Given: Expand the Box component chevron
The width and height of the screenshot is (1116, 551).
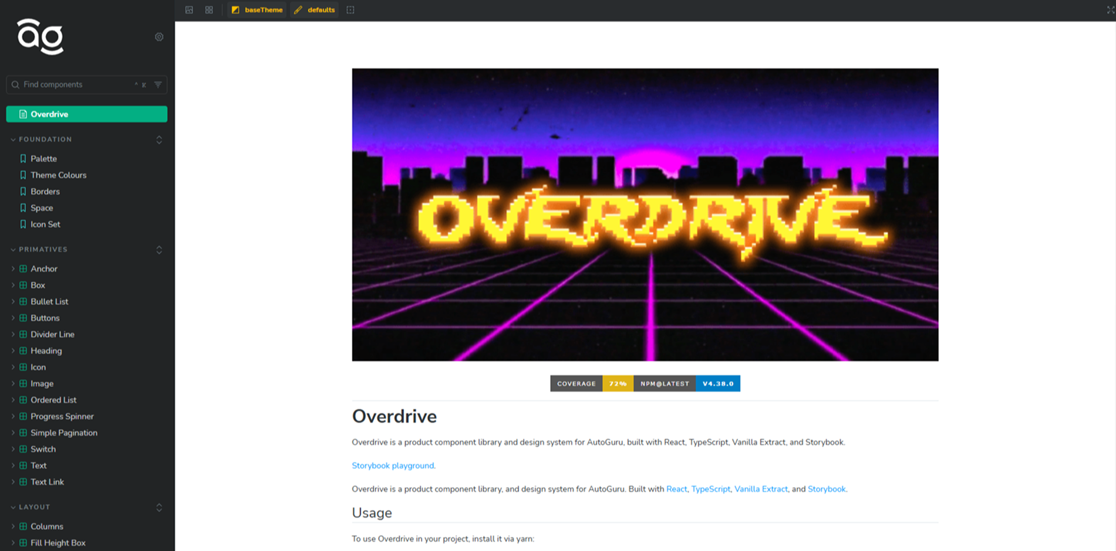Looking at the screenshot, I should pos(13,285).
